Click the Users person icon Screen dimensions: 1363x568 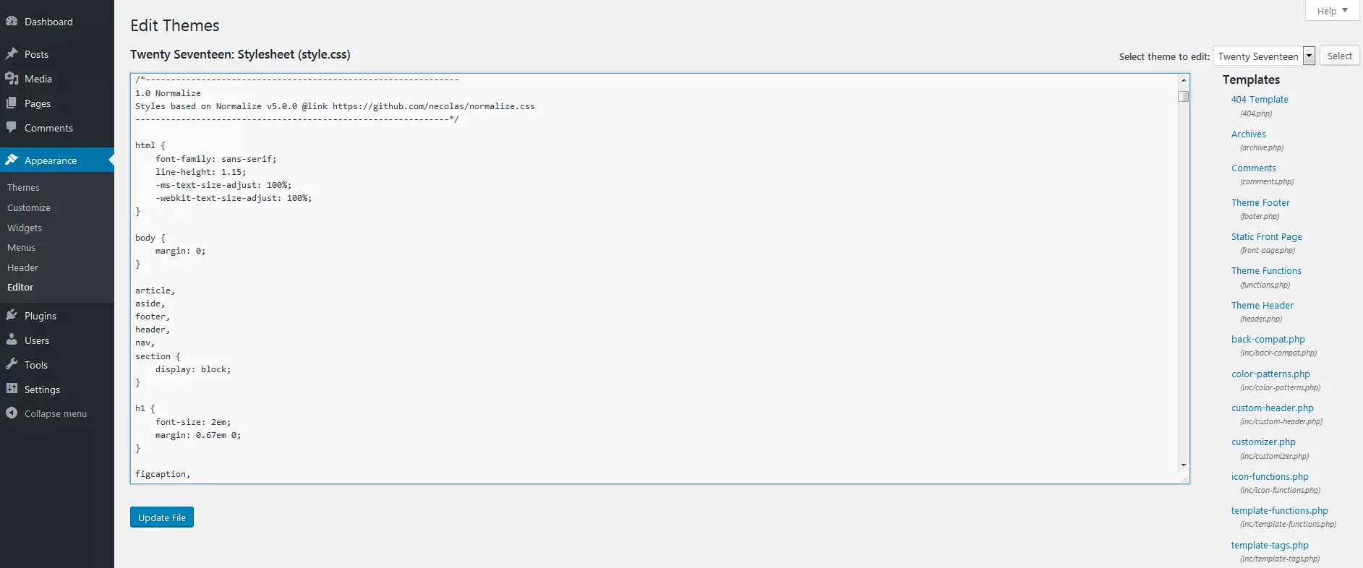(12, 340)
